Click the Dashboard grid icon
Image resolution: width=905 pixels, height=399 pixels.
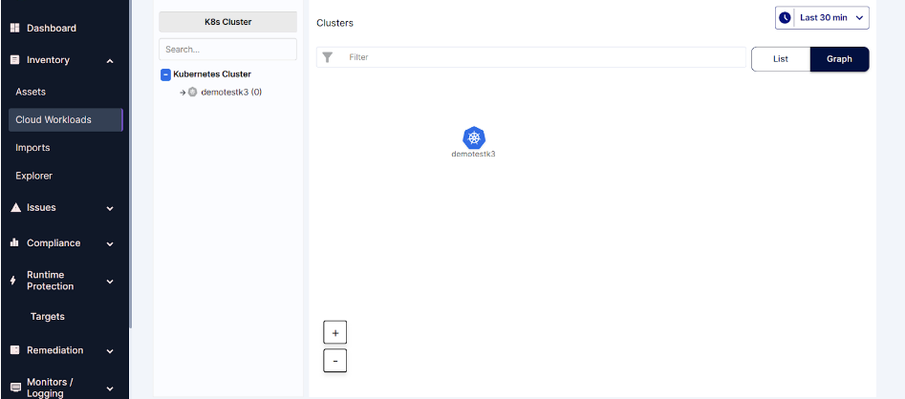[x=15, y=28]
